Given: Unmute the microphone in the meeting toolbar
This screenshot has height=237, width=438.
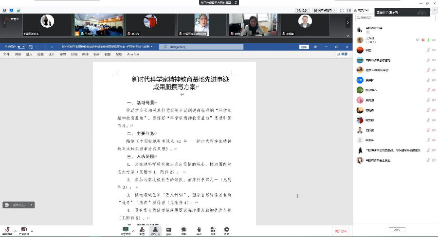Looking at the screenshot, I should click(x=7, y=230).
